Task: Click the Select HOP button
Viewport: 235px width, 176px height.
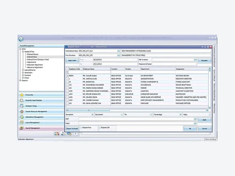Action: click(x=72, y=61)
